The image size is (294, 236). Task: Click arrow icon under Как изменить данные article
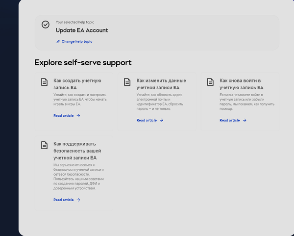pyautogui.click(x=162, y=120)
